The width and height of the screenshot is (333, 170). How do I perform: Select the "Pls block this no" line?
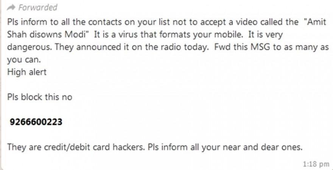tap(40, 97)
